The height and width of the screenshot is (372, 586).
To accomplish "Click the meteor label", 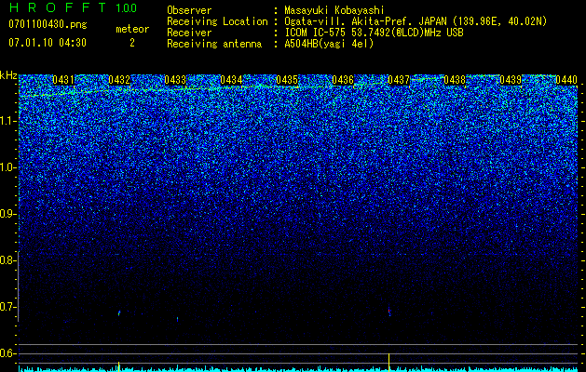I will (132, 29).
